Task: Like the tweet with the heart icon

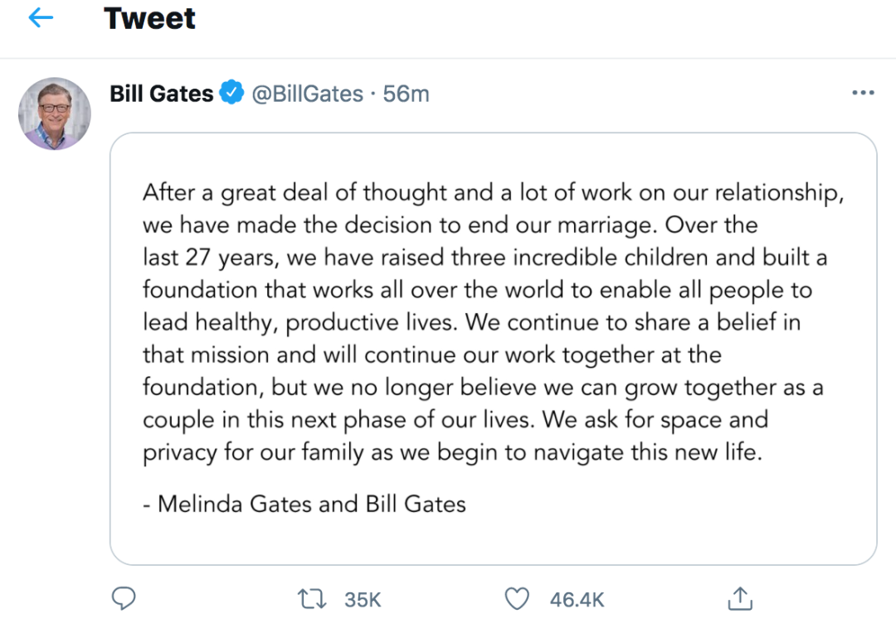Action: tap(517, 599)
